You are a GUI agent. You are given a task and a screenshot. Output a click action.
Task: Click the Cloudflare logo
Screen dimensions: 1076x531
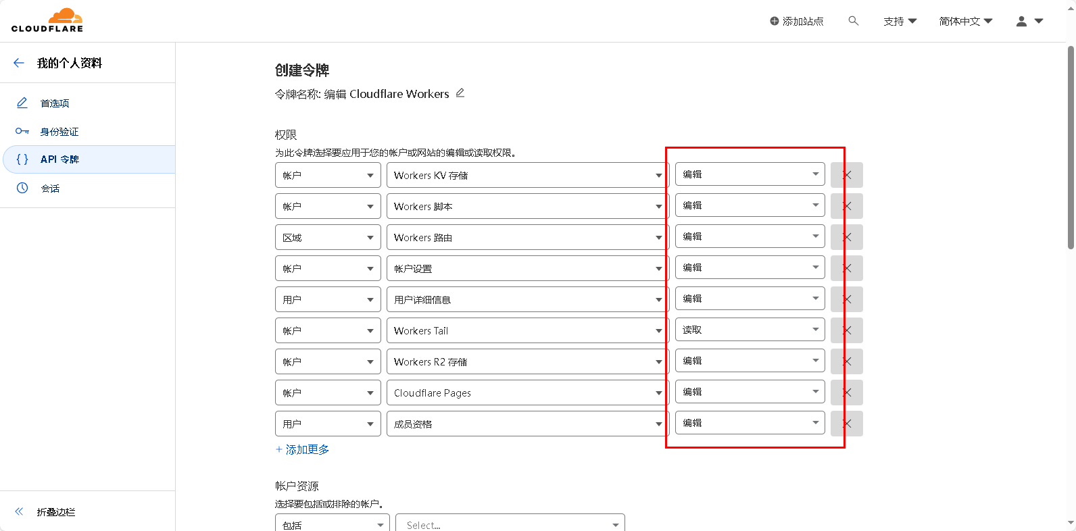click(47, 20)
